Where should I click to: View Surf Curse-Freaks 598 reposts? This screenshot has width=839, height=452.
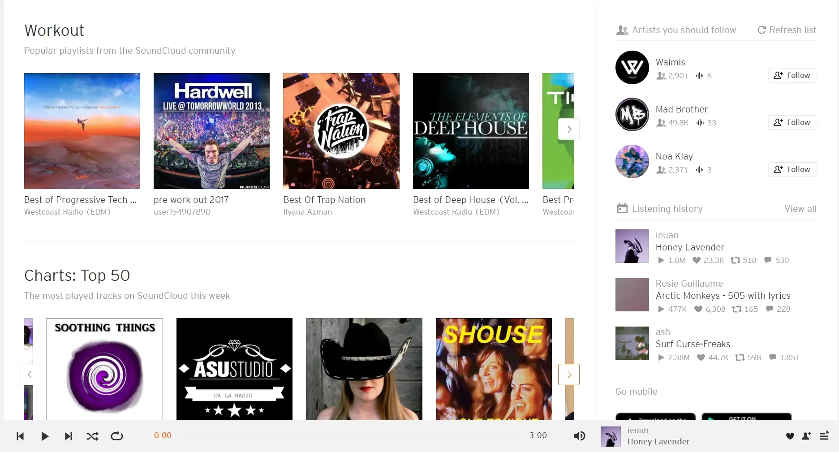[748, 357]
